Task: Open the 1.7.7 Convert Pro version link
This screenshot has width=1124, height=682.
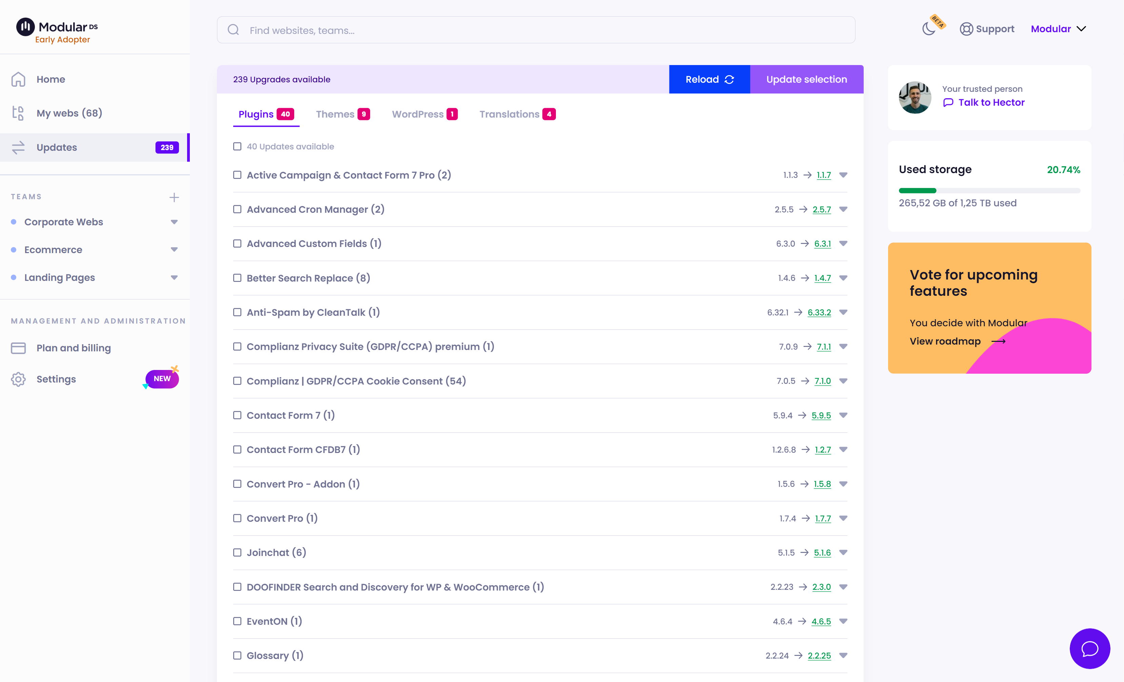Action: (x=822, y=518)
